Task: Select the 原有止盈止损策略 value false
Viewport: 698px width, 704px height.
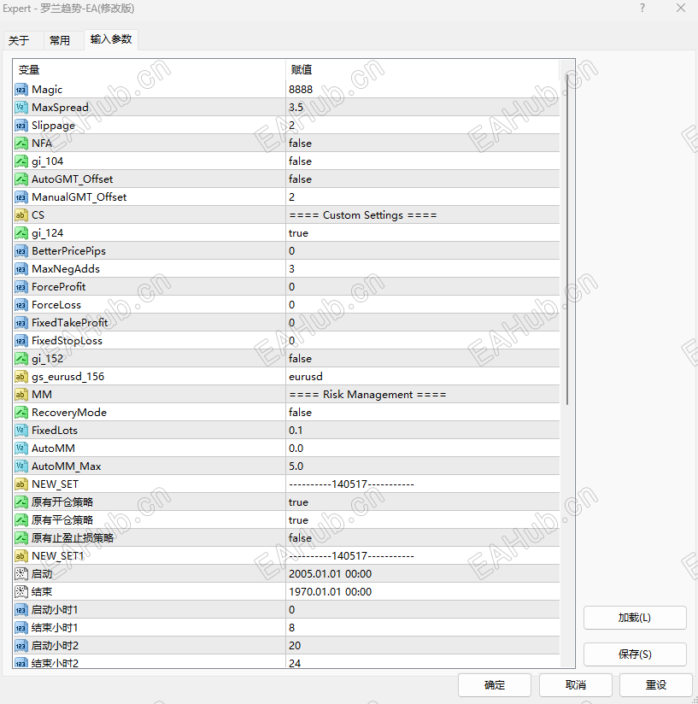Action: (x=300, y=539)
